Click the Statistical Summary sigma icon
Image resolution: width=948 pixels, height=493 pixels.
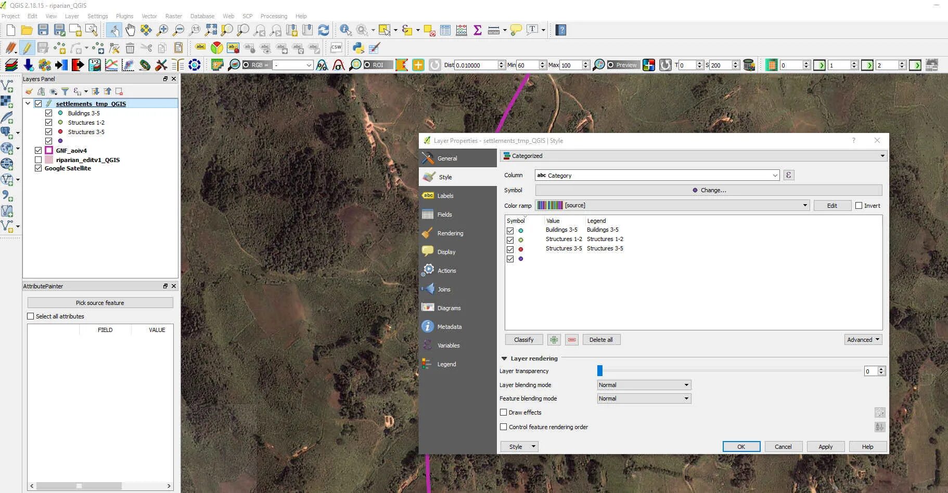[478, 30]
